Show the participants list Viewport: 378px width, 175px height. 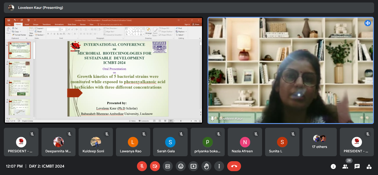(345, 166)
